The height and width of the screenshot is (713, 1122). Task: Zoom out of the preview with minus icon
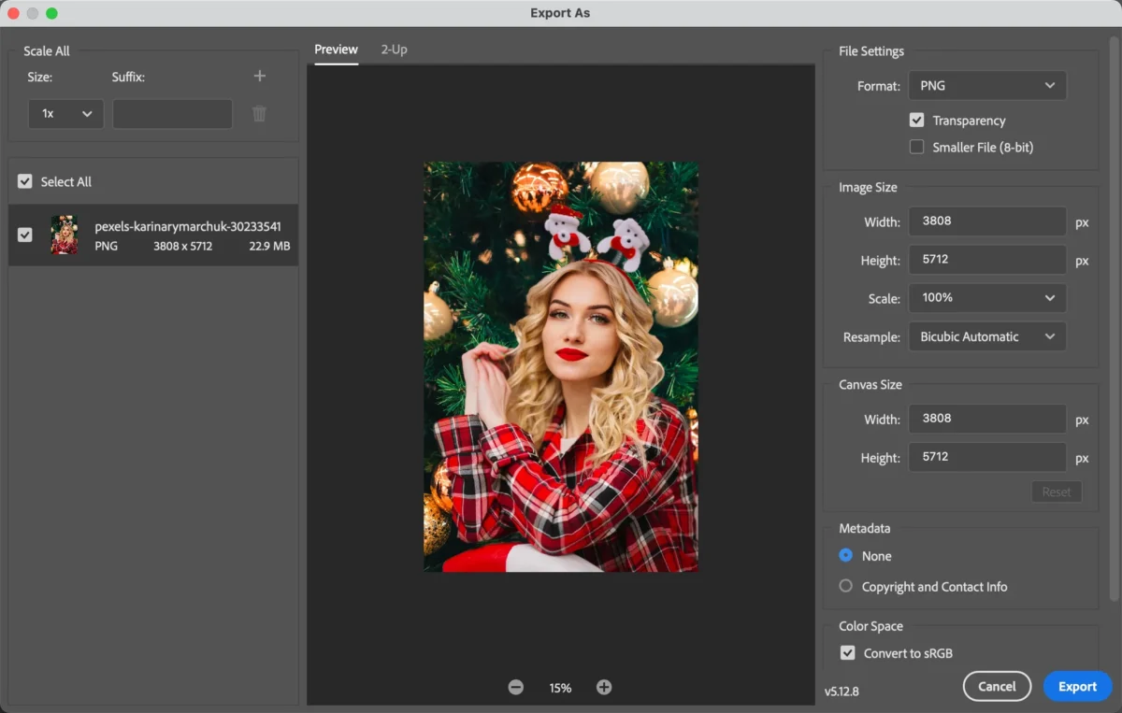coord(515,687)
